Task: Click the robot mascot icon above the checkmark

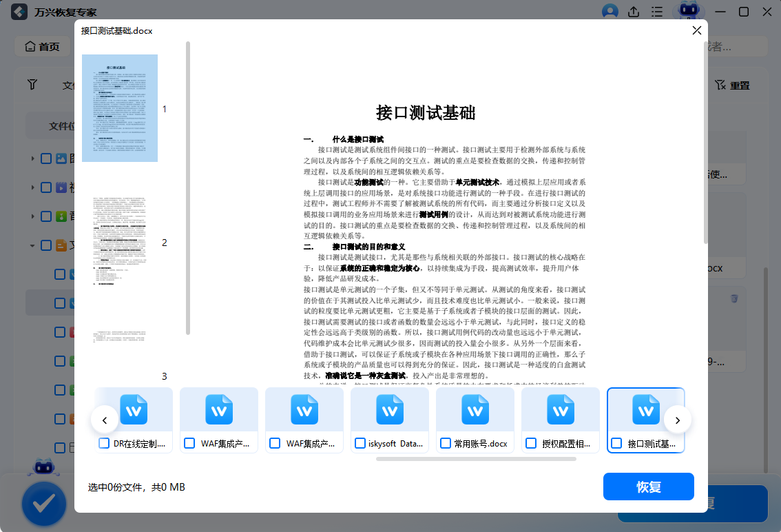Action: coord(43,467)
